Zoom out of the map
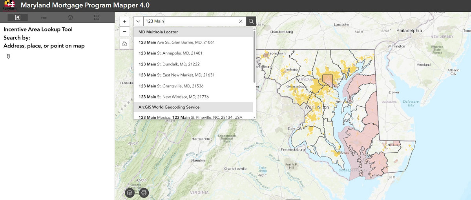This screenshot has width=471, height=200. pos(124,31)
